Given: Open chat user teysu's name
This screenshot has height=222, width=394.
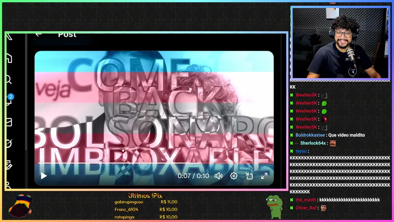Looking at the screenshot, I should click(x=301, y=151).
